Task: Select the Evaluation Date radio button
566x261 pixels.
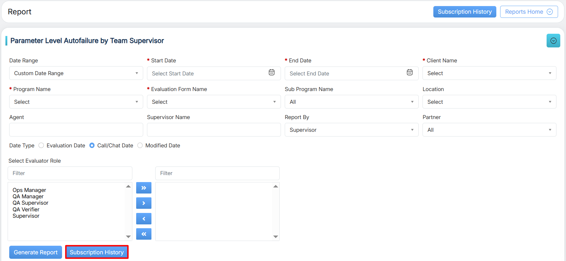Action: [41, 145]
